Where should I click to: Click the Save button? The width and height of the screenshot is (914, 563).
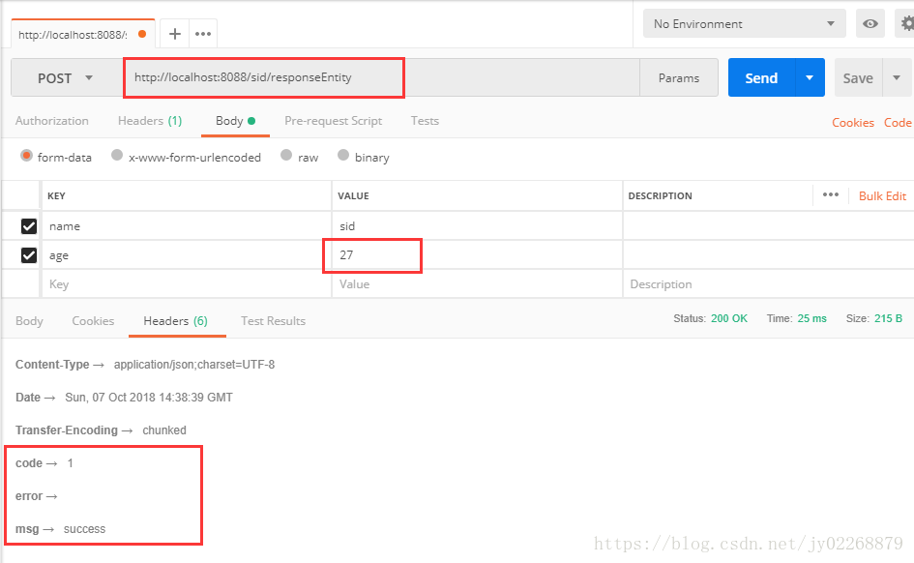pyautogui.click(x=858, y=77)
